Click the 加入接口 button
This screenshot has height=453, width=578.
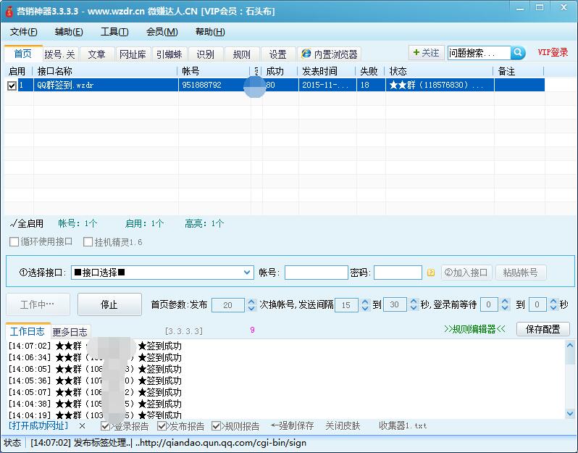[x=466, y=273]
